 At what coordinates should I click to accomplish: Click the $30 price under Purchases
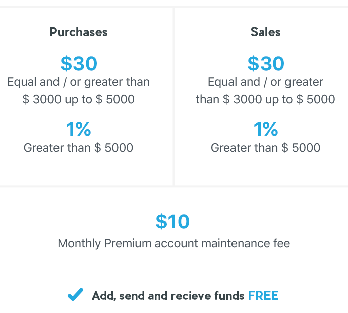[x=79, y=64]
